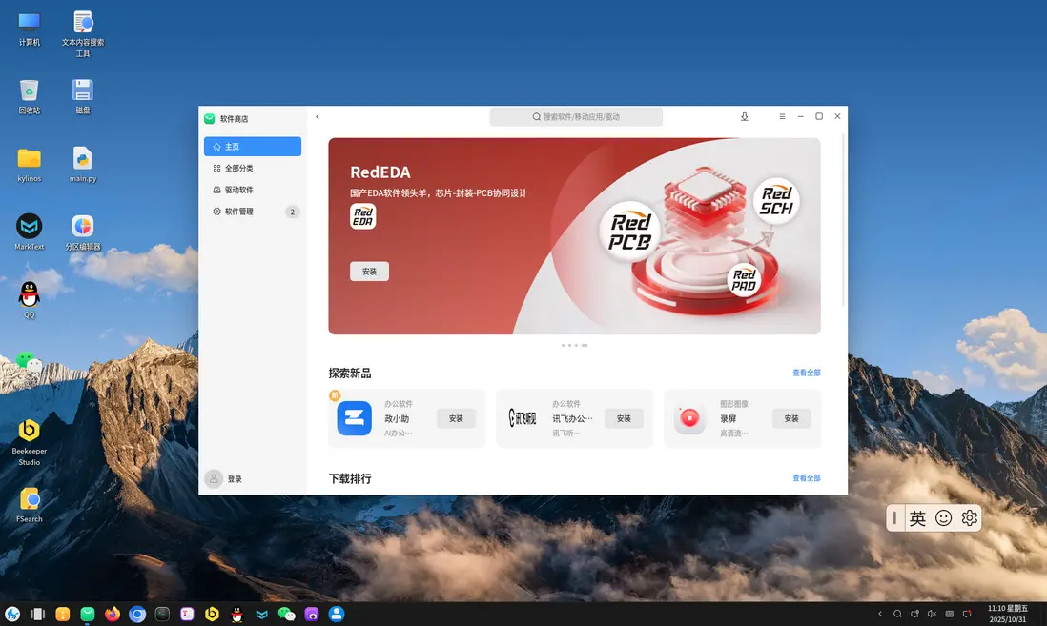
Task: Click the 录屏 red record app icon
Action: pyautogui.click(x=689, y=418)
